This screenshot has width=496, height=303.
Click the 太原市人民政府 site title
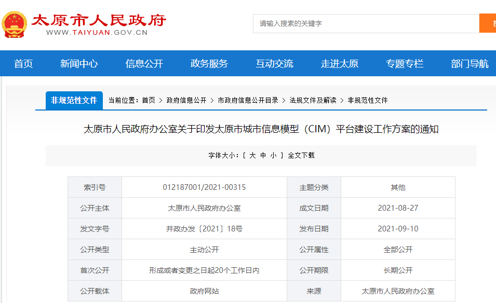[98, 21]
